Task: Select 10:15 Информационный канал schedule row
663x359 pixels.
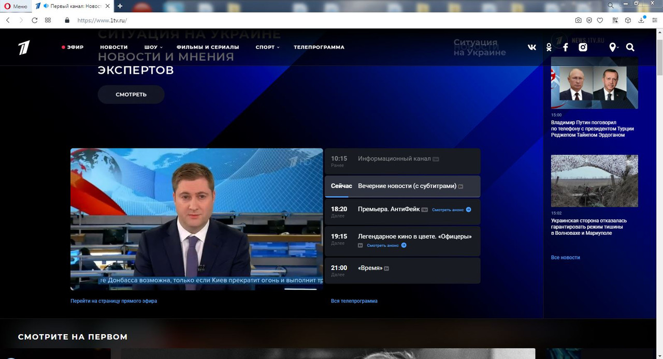Action: pos(402,161)
